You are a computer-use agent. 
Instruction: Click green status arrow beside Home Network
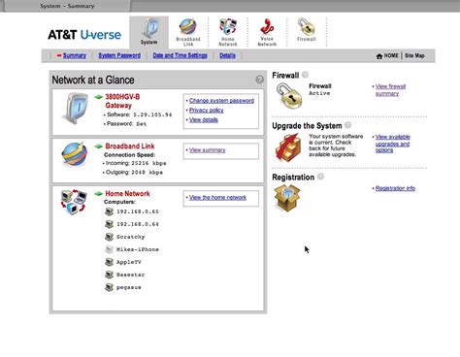[98, 194]
